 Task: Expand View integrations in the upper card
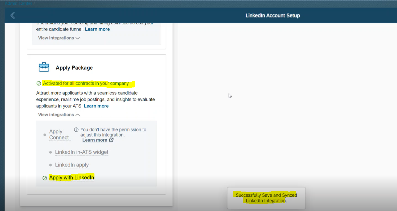(59, 38)
